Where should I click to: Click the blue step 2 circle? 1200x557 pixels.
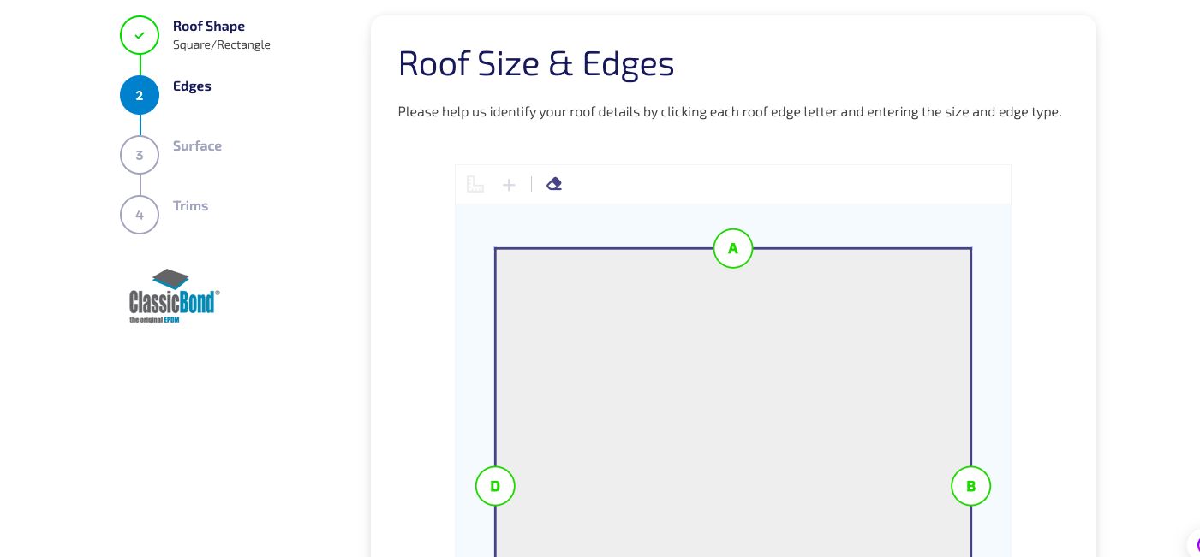click(140, 95)
